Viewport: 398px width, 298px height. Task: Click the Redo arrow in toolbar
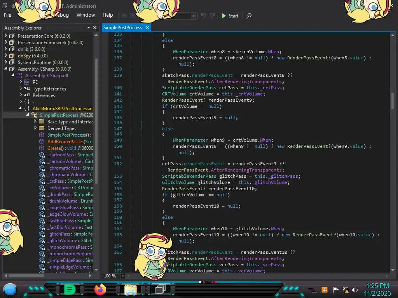212,16
